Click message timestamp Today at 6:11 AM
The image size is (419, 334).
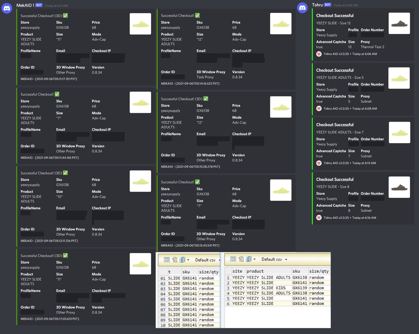click(57, 6)
